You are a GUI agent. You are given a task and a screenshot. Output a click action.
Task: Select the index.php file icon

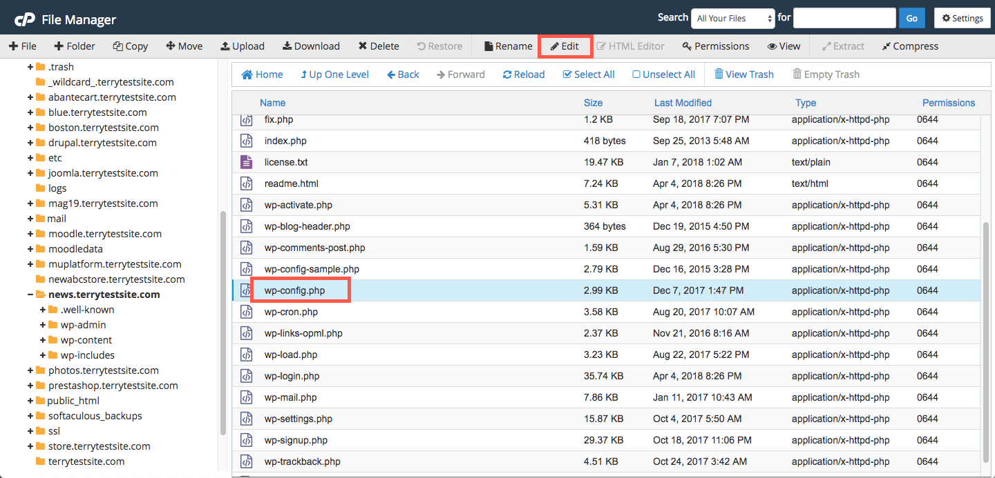[x=247, y=141]
